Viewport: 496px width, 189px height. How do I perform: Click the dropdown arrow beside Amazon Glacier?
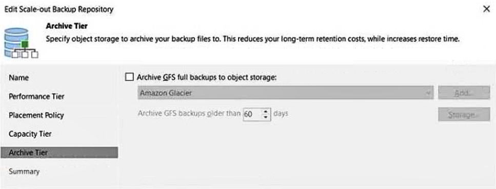pos(428,93)
